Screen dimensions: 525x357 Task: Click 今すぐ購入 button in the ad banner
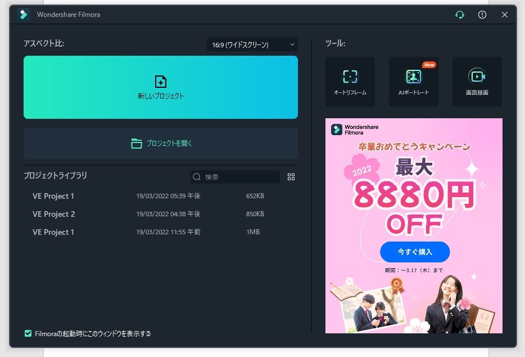tap(415, 252)
